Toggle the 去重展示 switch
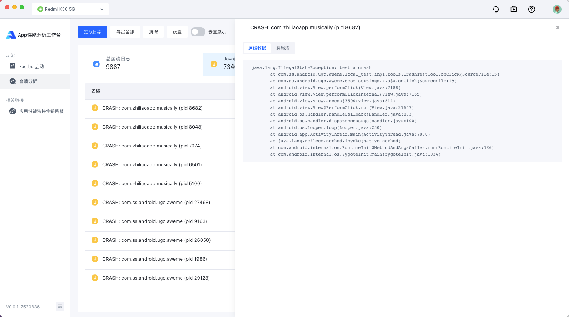569x317 pixels. click(198, 32)
